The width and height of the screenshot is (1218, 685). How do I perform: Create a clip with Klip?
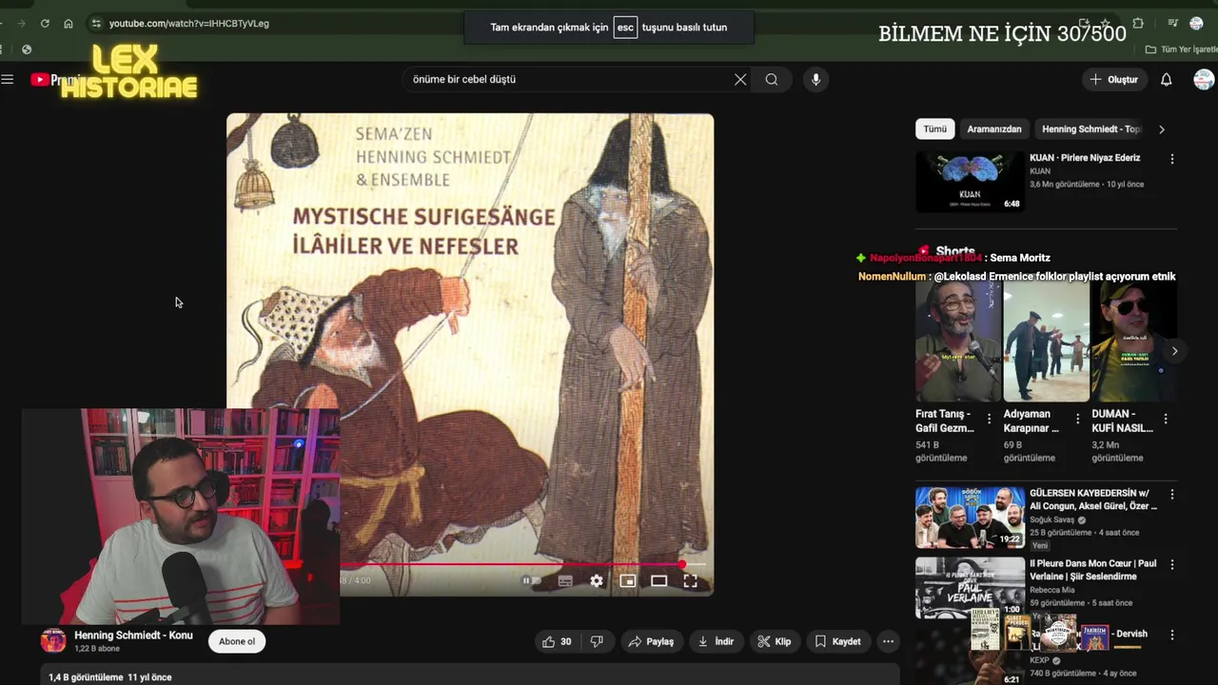click(x=774, y=641)
